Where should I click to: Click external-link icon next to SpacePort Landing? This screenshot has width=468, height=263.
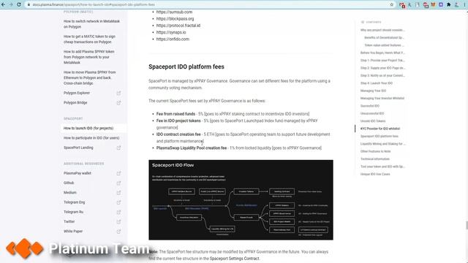[118, 148]
